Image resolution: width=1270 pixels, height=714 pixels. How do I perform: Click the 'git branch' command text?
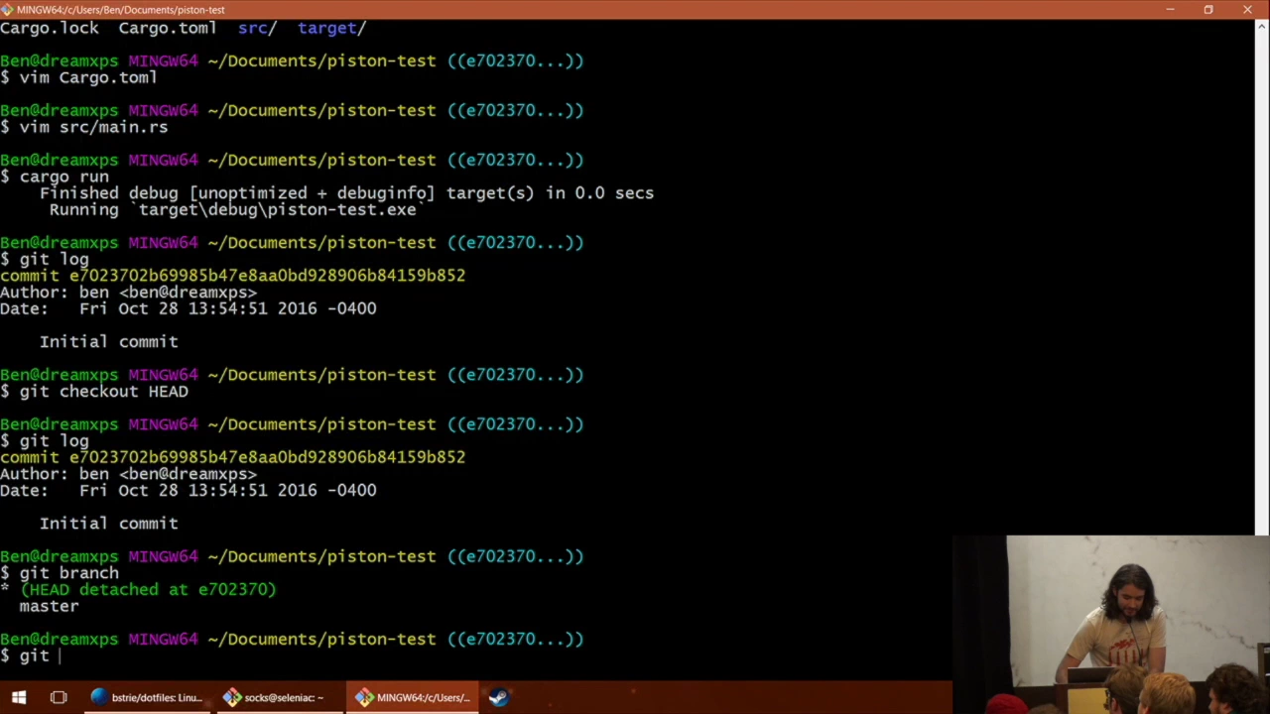pyautogui.click(x=69, y=573)
